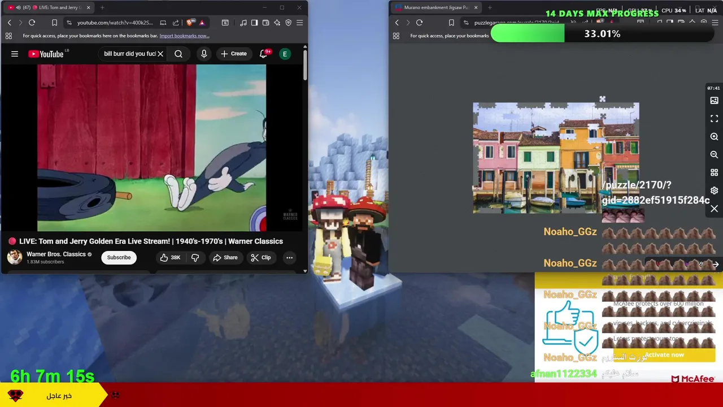Viewport: 723px width, 407px height.
Task: Arrange puzzle pieces with grid icon
Action: pyautogui.click(x=714, y=172)
